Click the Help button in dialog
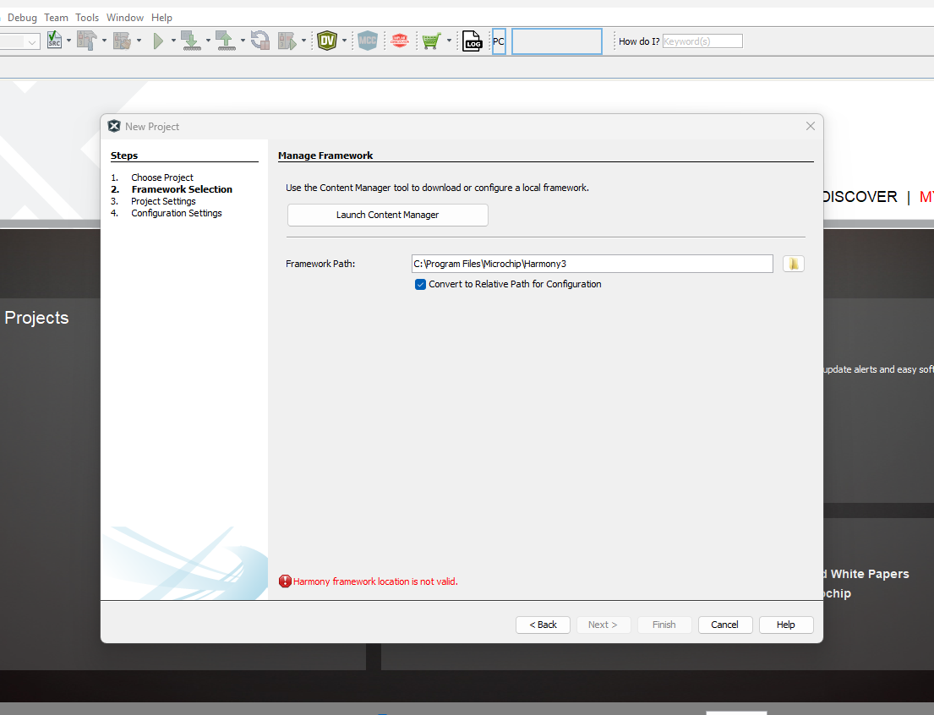This screenshot has height=715, width=934. click(x=786, y=625)
